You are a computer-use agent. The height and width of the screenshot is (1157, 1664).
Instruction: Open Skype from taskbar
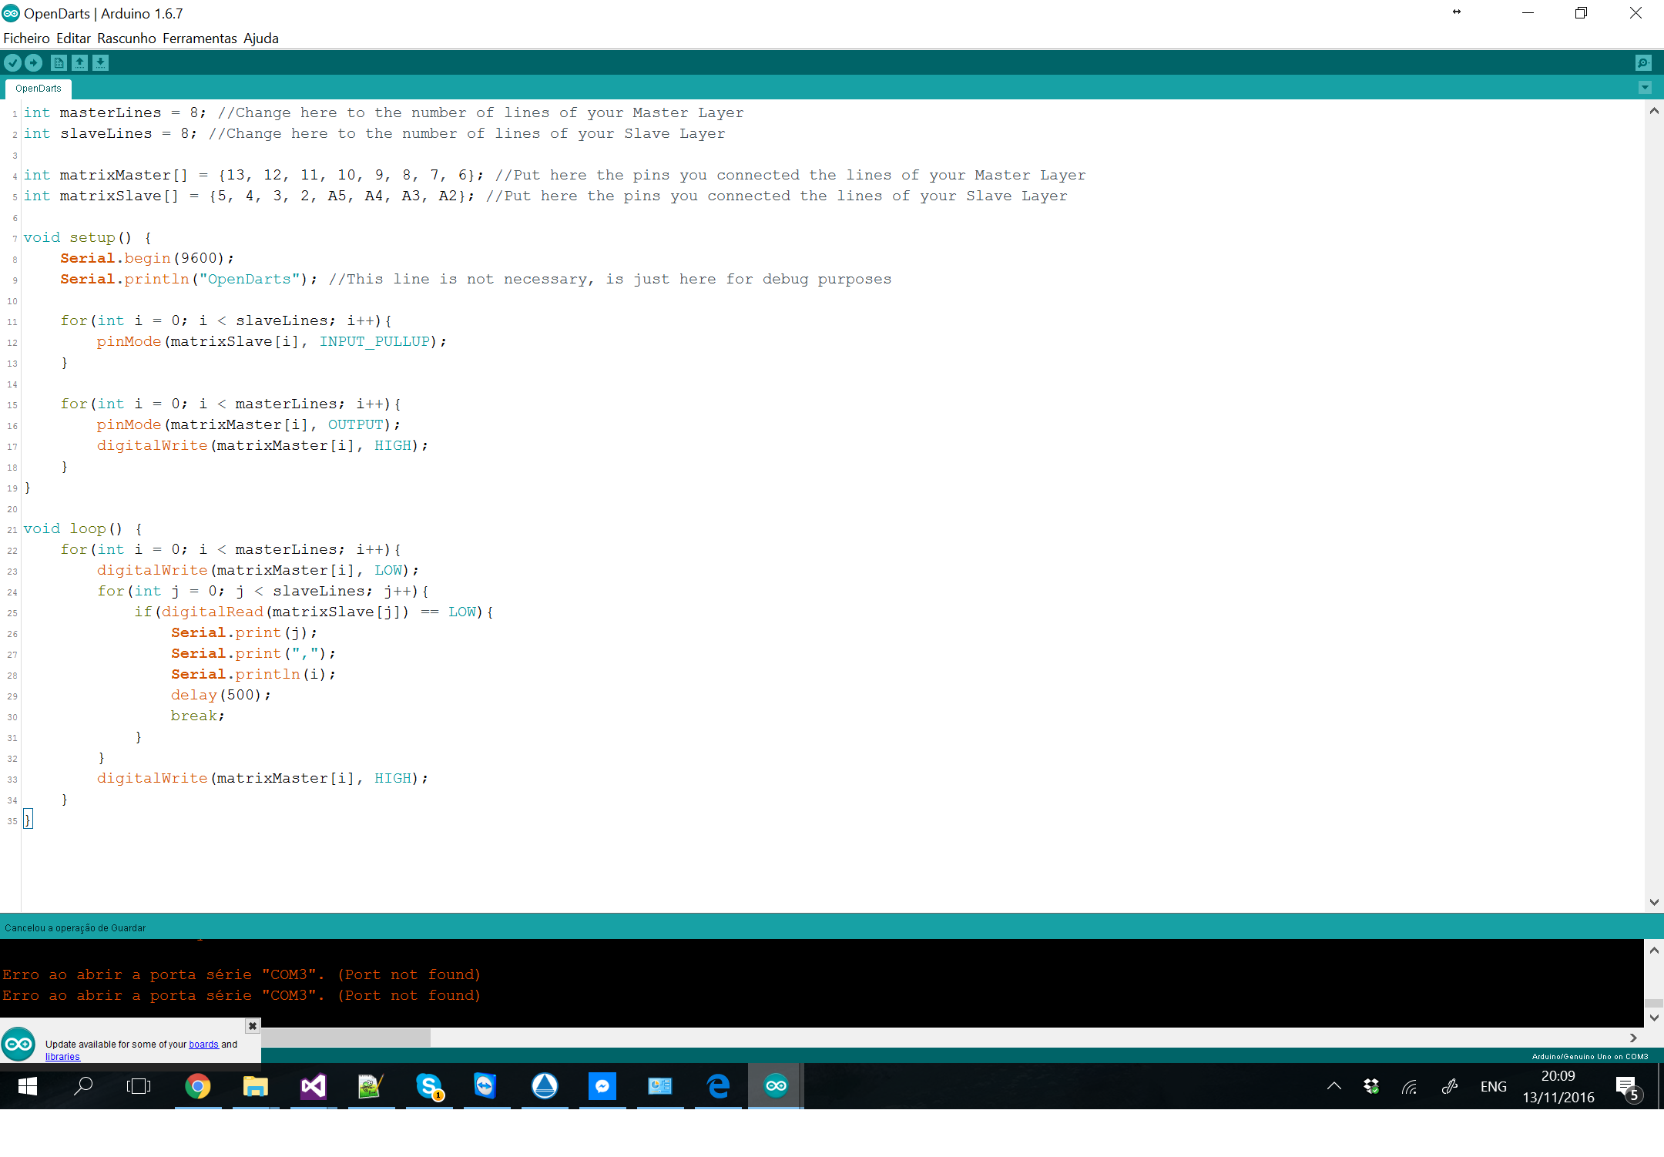point(429,1086)
